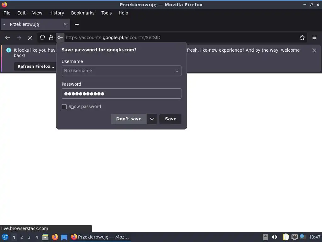Open the Help menu
Screen dimensions: 322x242
(x=123, y=13)
